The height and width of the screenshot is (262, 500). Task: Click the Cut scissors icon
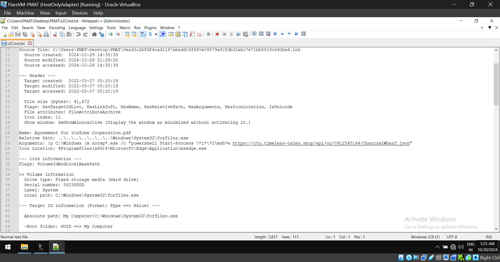tap(55, 34)
